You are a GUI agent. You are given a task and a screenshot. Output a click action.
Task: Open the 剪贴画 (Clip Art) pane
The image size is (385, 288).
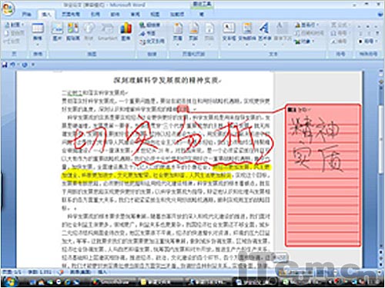point(73,32)
